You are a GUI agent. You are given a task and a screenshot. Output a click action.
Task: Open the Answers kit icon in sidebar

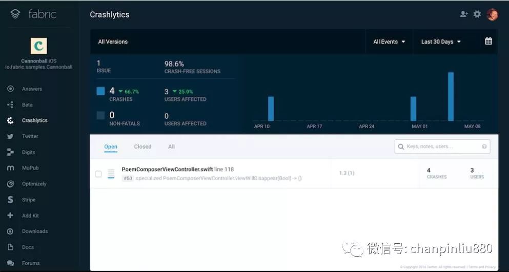10,89
